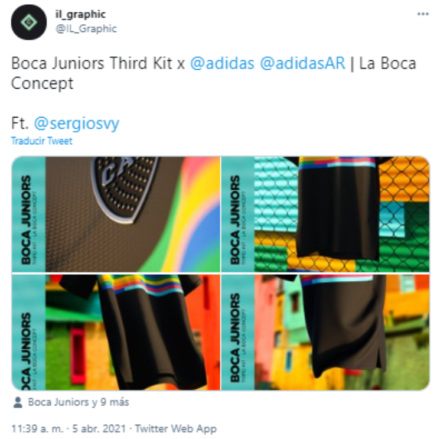Open the bottom-left rainbow collar shirt photo
Viewport: 437px width, 439px height.
(116, 332)
